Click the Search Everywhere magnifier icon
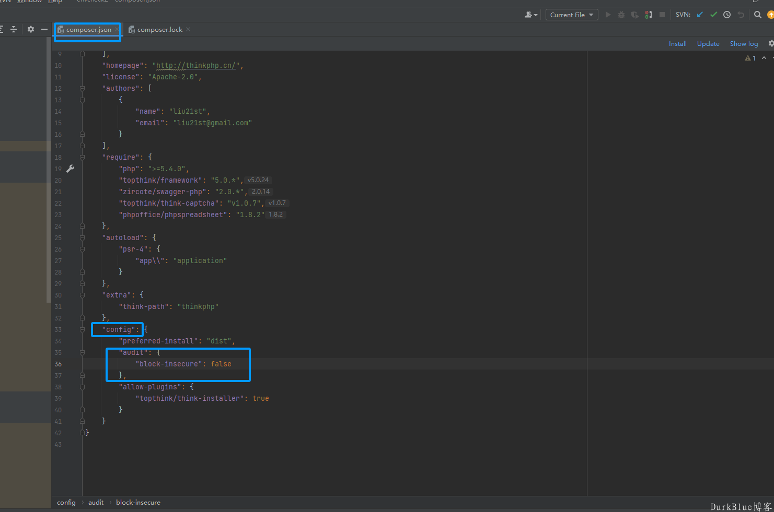774x512 pixels. pos(757,15)
